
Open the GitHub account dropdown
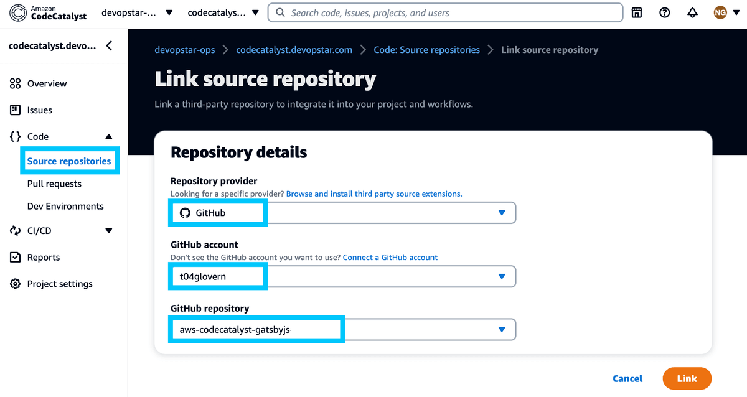click(502, 276)
